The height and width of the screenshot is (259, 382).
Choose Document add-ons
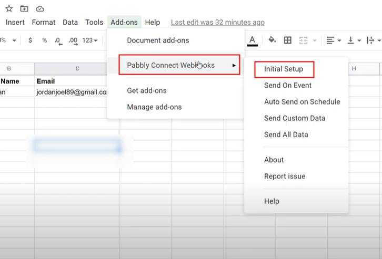176,40
